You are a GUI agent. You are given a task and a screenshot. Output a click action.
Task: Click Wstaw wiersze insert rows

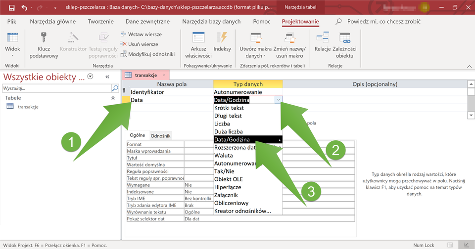coord(141,34)
